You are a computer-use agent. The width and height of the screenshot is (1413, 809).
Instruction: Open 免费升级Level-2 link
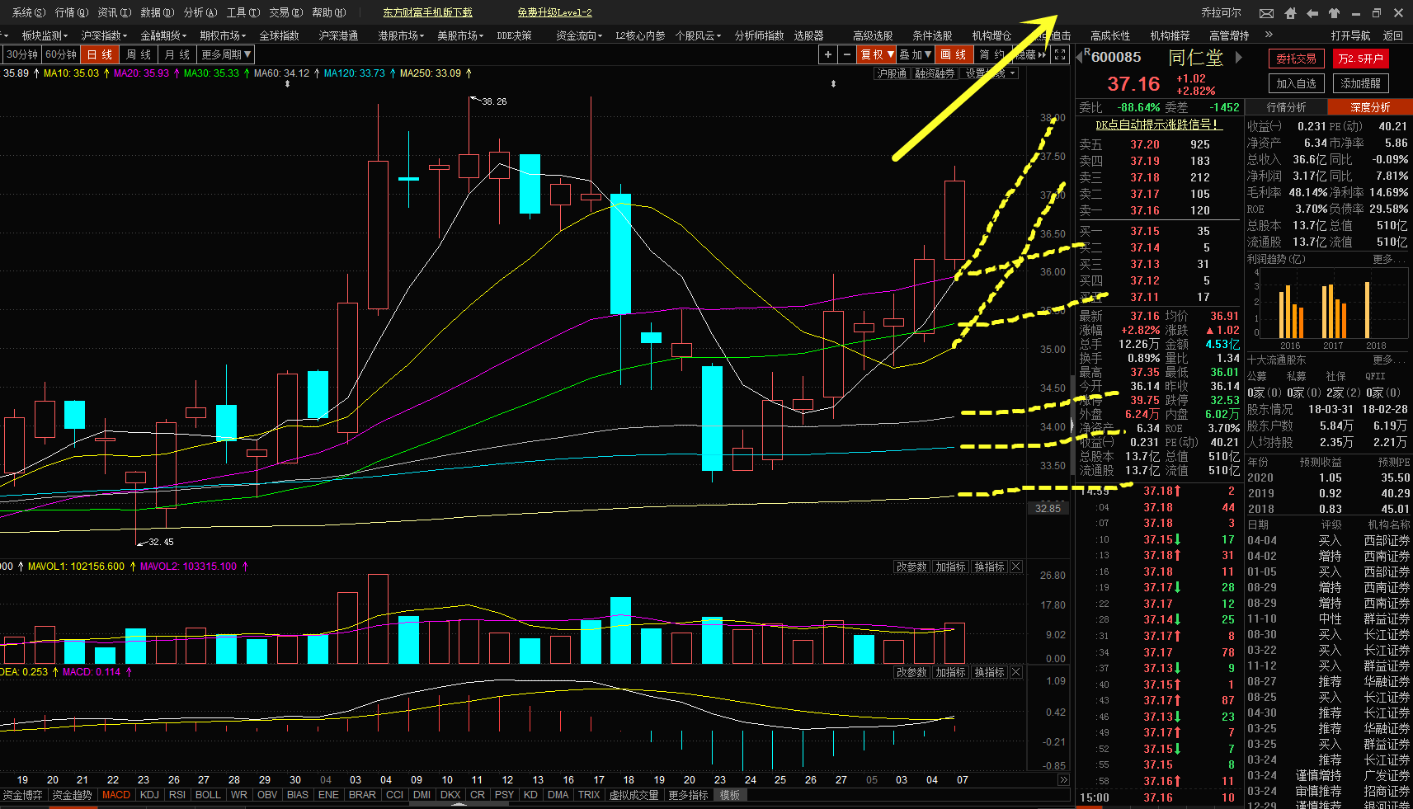[x=554, y=12]
